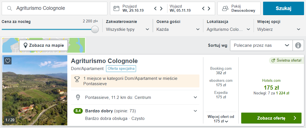The height and width of the screenshot is (128, 306).
Task: Click the info icon next to sort
Action: point(298,45)
